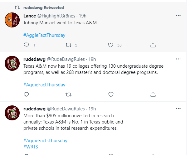
Task: Open the research expenditures tweet text
Action: click(x=73, y=122)
